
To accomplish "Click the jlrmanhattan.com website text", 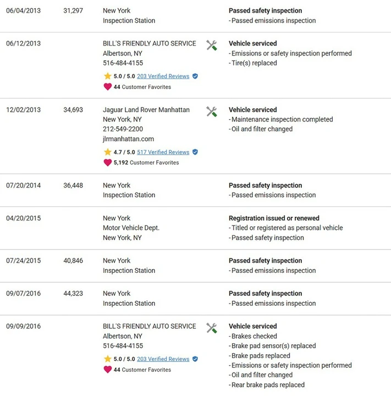I will [128, 139].
